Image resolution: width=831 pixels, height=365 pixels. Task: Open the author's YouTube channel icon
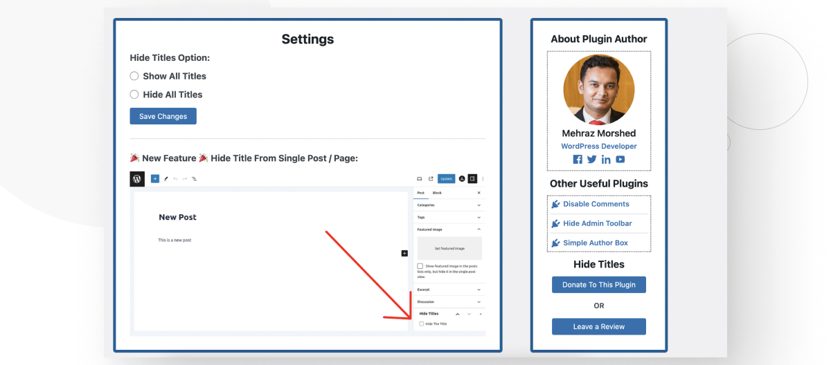pyautogui.click(x=620, y=159)
